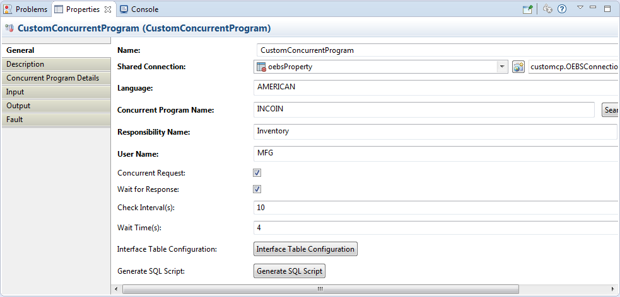Click the Console view icon

124,9
